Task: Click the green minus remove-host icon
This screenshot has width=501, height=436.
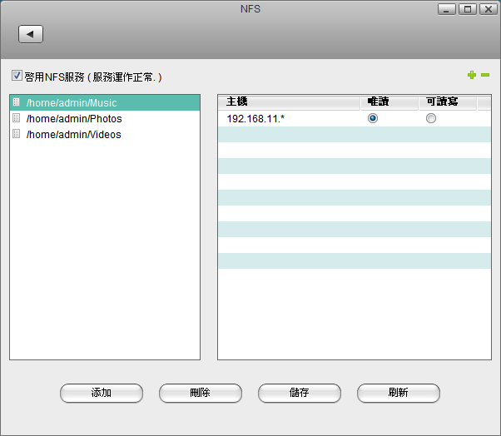Action: 485,76
